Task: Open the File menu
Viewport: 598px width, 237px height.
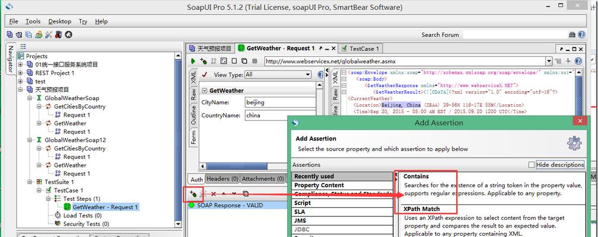Action: click(x=13, y=21)
